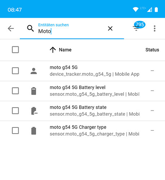Check the moto g54 5G device tracker checkbox
Screen dimensions: 165x180
(x=15, y=71)
